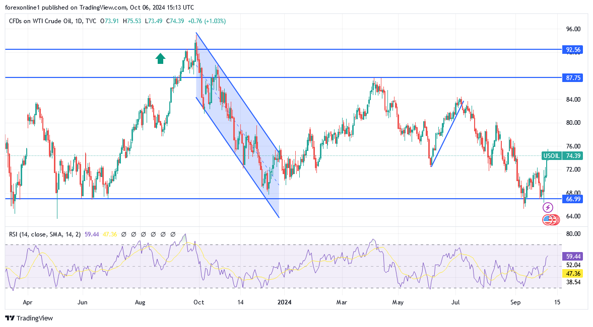
Task: Click the Aug label on time axis
Action: (x=140, y=302)
